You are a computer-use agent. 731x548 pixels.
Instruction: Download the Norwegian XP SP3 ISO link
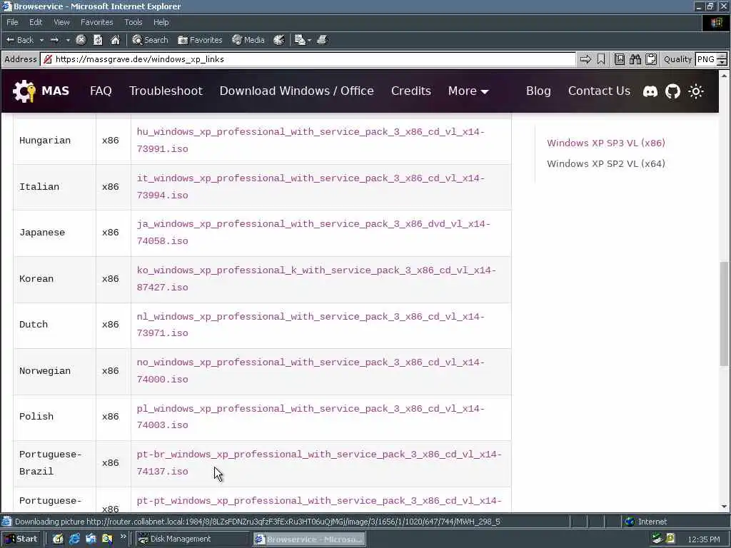pyautogui.click(x=311, y=370)
